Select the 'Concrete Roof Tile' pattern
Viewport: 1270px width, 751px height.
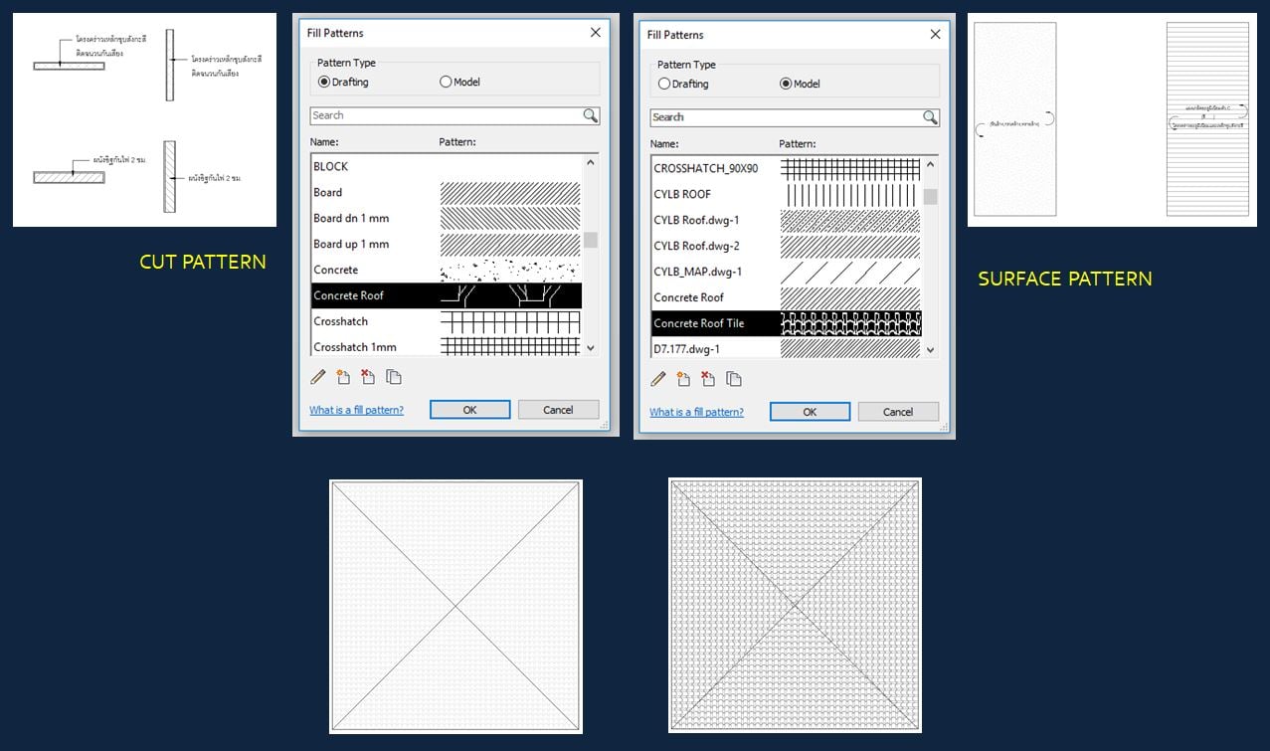[787, 323]
